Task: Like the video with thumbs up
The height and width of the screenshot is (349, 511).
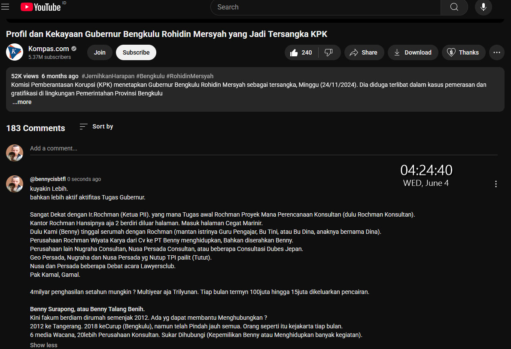Action: [301, 52]
